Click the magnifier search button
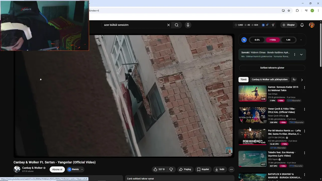 [177, 25]
